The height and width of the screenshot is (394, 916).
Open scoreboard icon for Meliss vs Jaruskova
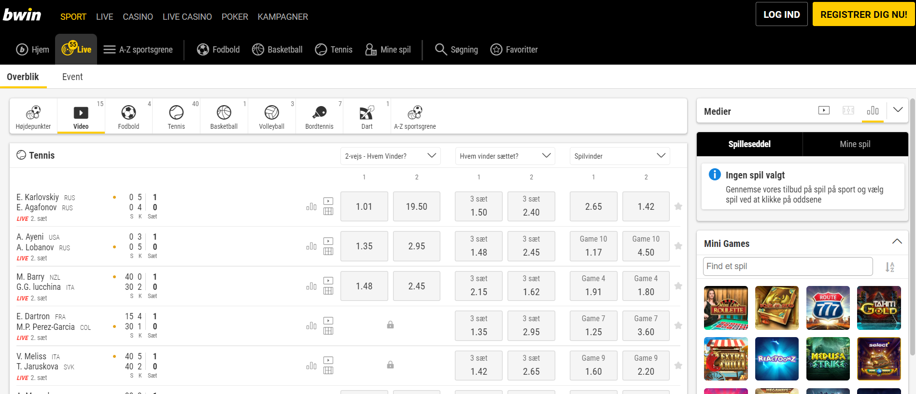[328, 370]
